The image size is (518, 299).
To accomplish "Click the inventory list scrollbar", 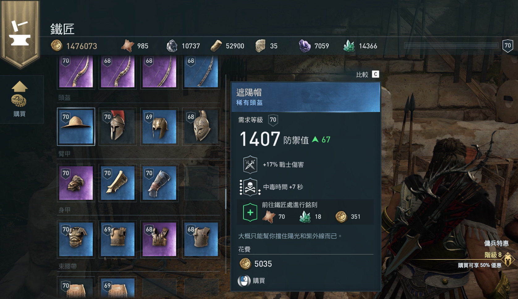I will pyautogui.click(x=226, y=199).
